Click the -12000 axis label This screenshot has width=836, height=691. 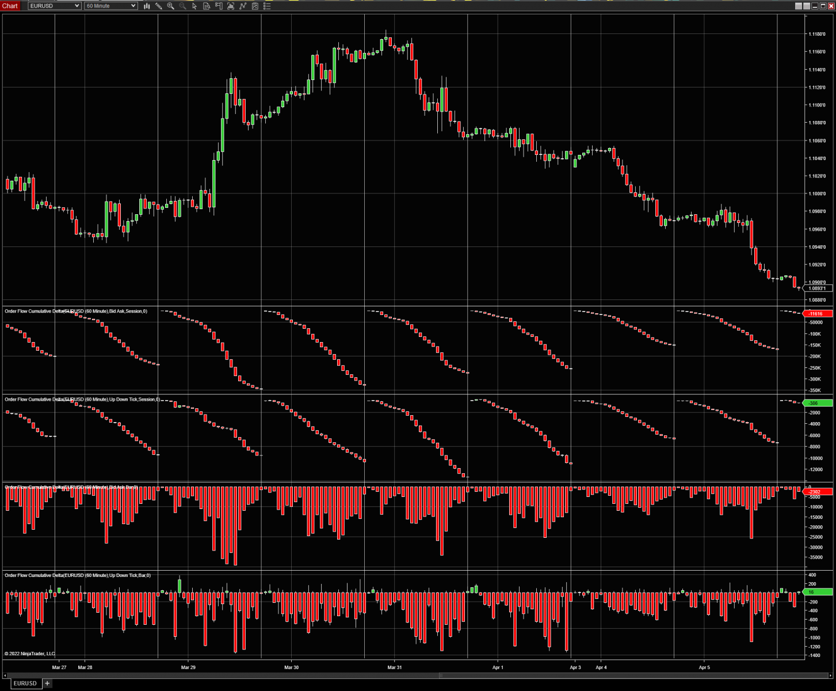coord(816,469)
